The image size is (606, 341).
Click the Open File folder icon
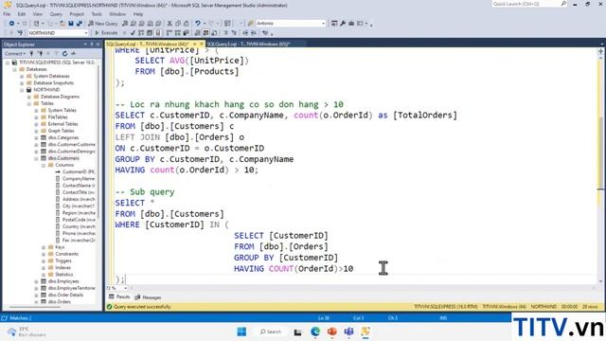pos(62,23)
